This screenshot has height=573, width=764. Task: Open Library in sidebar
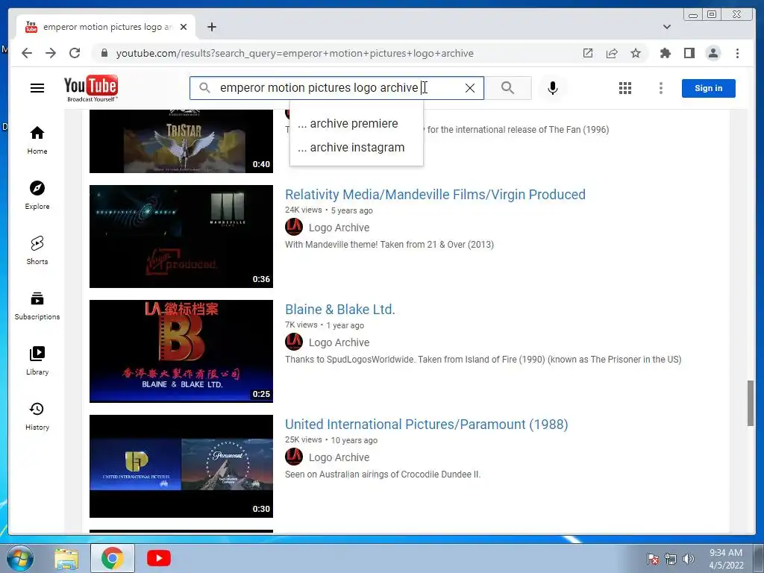37,361
